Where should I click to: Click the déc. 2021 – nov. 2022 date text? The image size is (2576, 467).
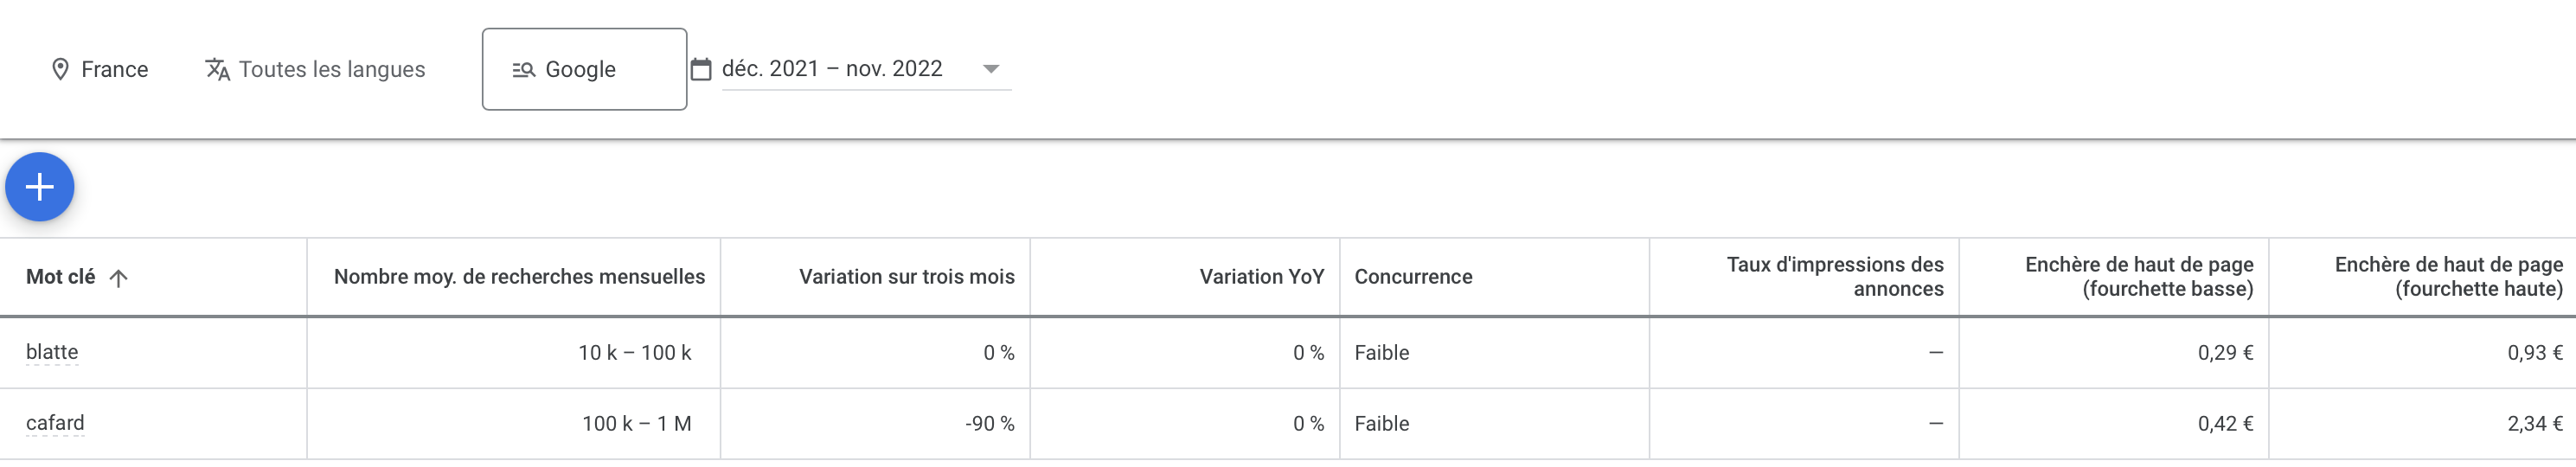click(832, 69)
